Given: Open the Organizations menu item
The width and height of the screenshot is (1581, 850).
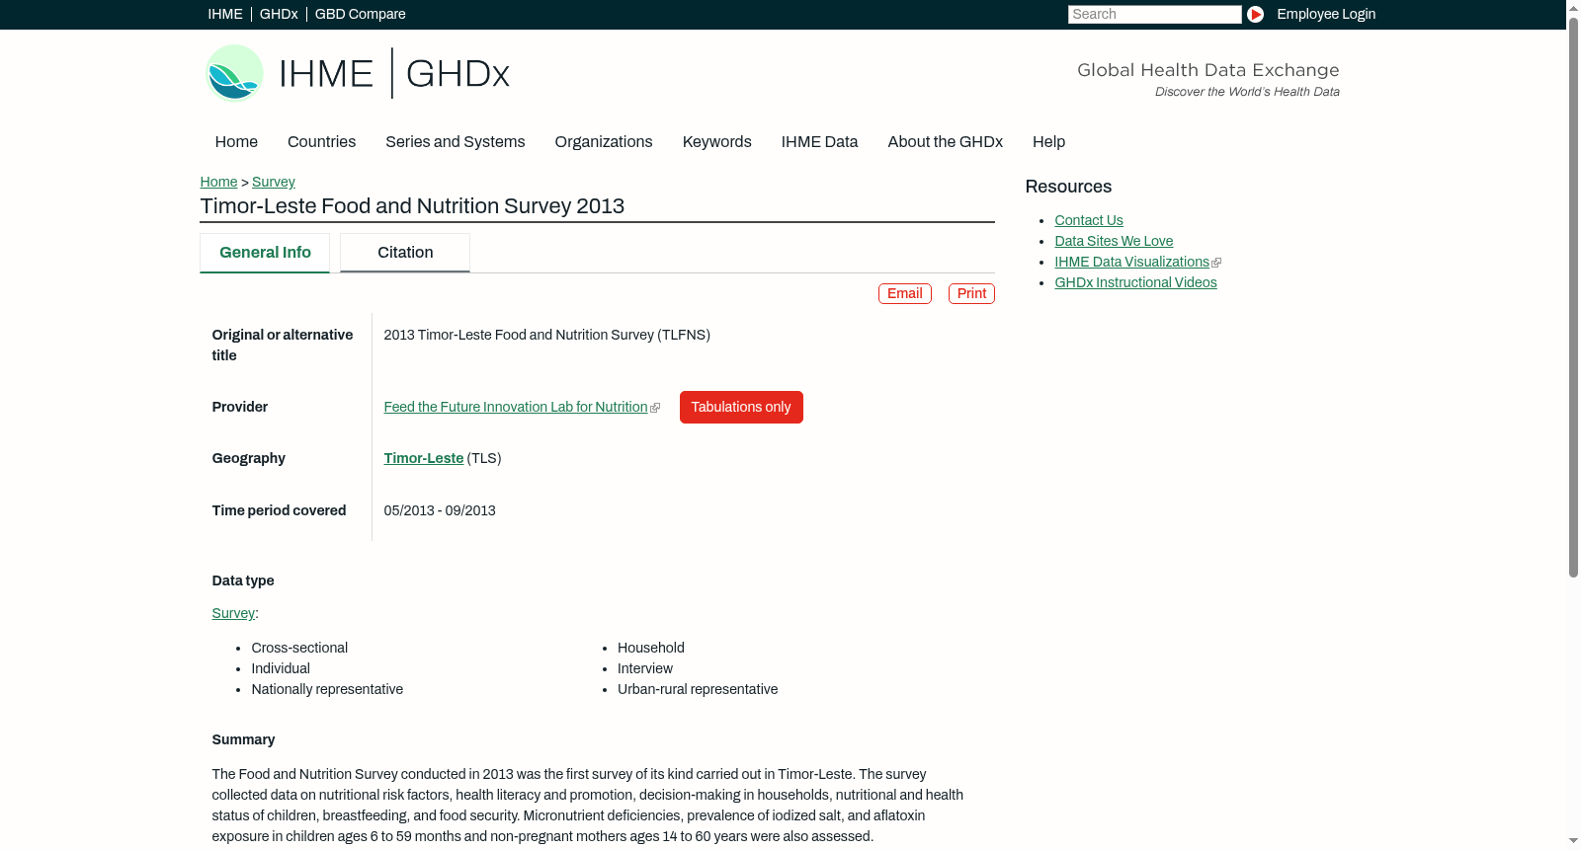Looking at the screenshot, I should 604,142.
